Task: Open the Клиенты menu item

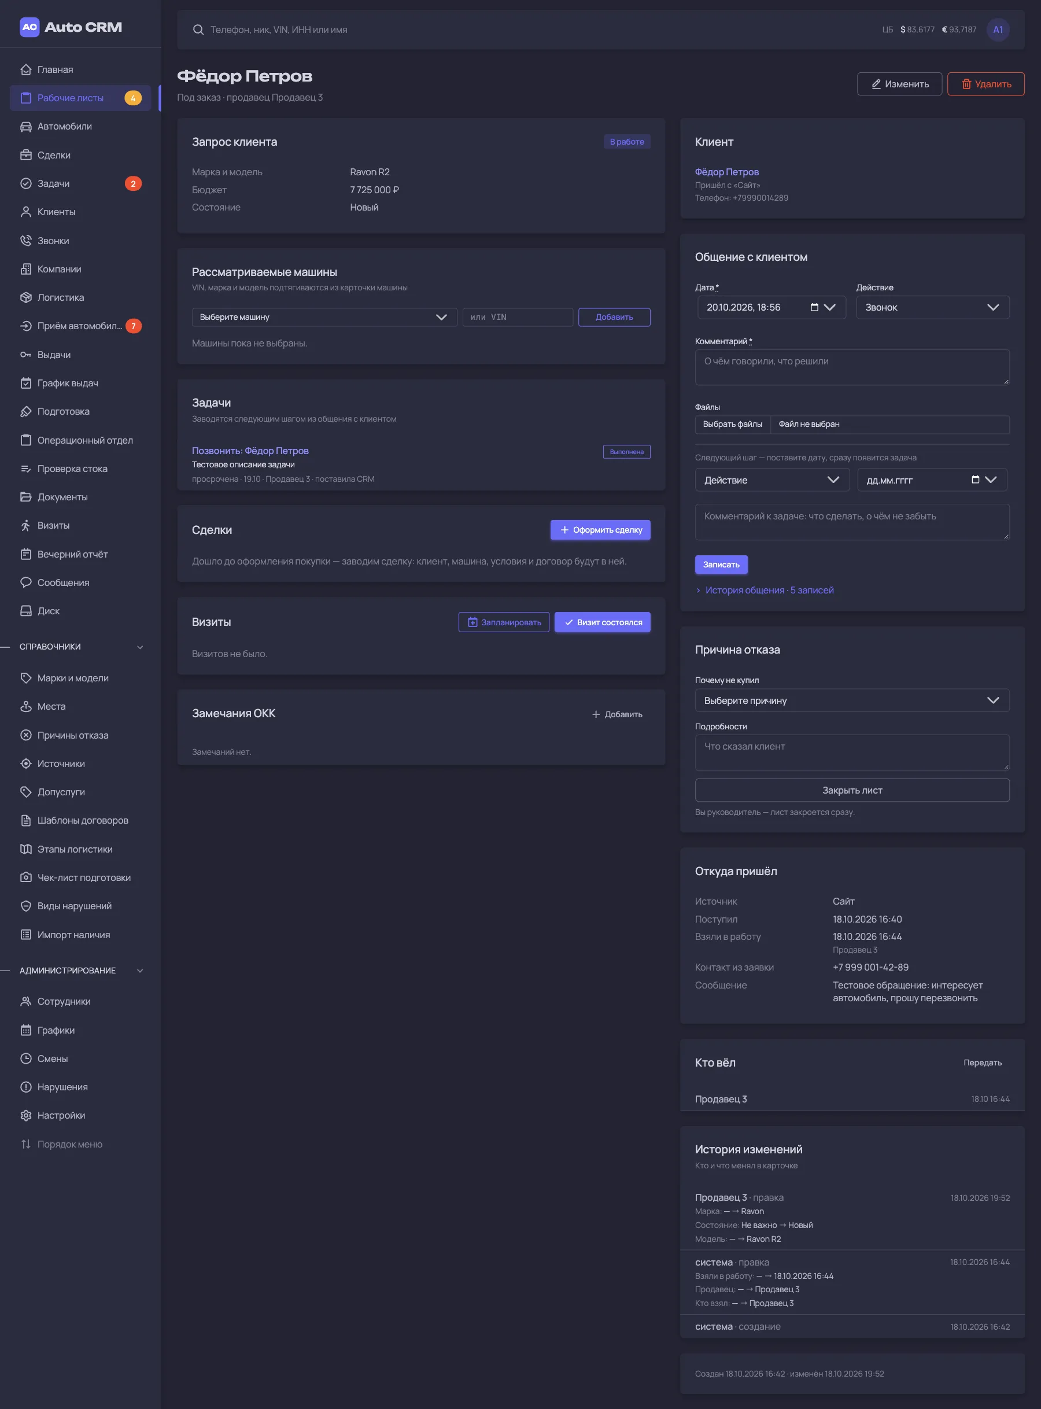Action: coord(80,212)
